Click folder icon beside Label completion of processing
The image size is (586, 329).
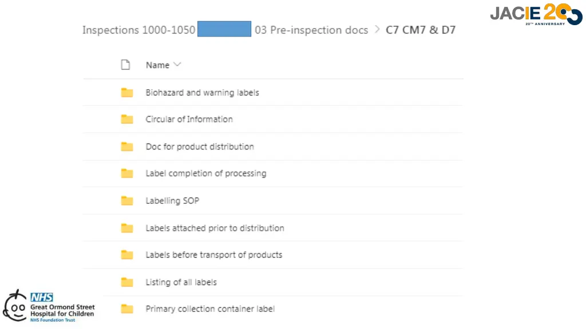(x=127, y=174)
